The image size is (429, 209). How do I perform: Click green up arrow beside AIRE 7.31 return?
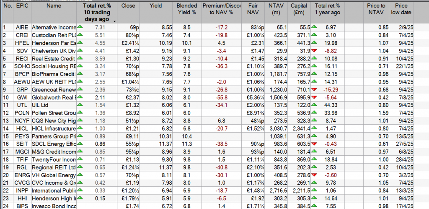pyautogui.click(x=80, y=27)
